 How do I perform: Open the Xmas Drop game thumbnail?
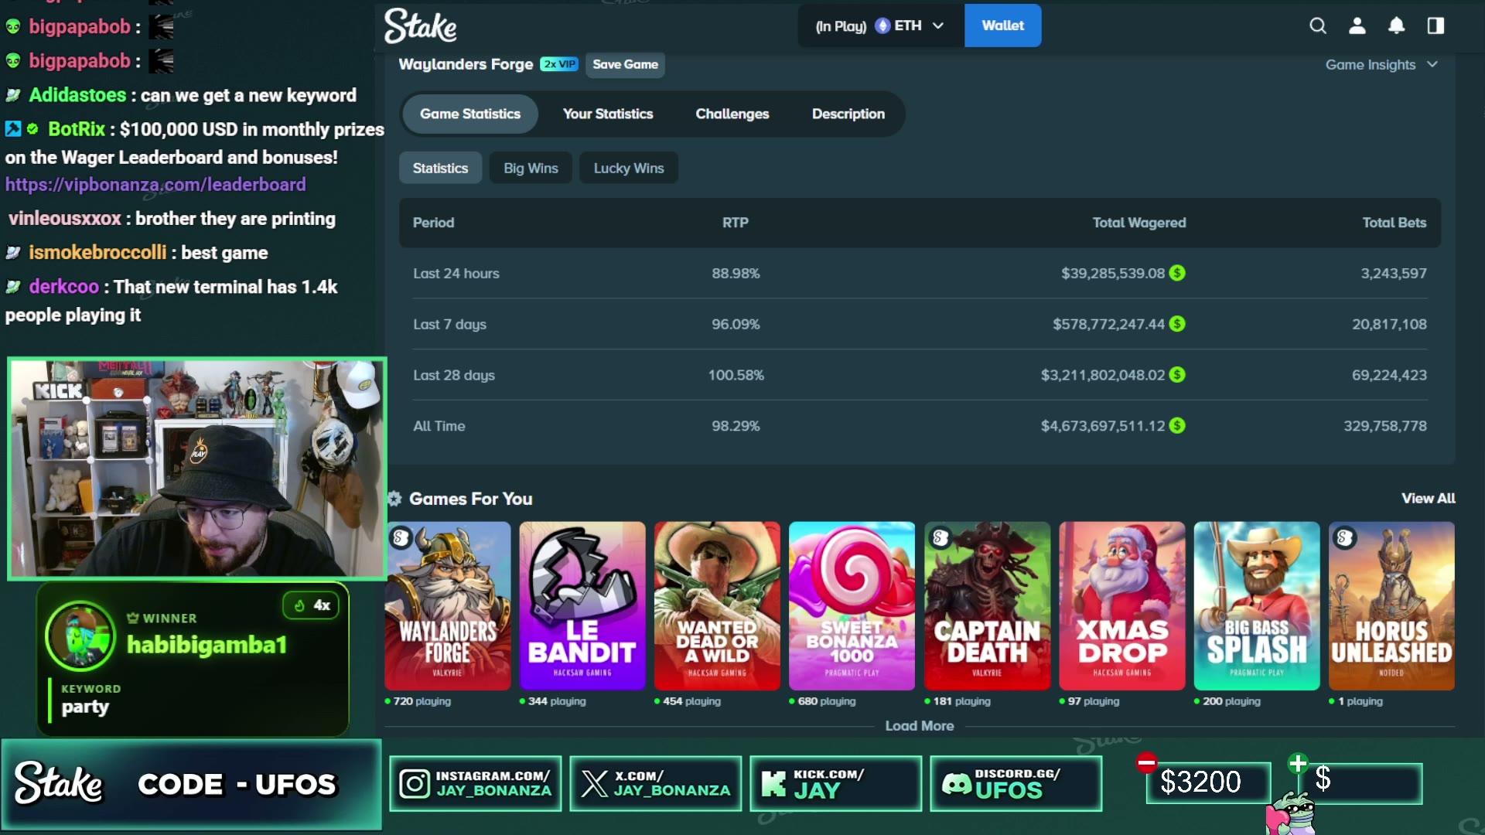[1121, 606]
